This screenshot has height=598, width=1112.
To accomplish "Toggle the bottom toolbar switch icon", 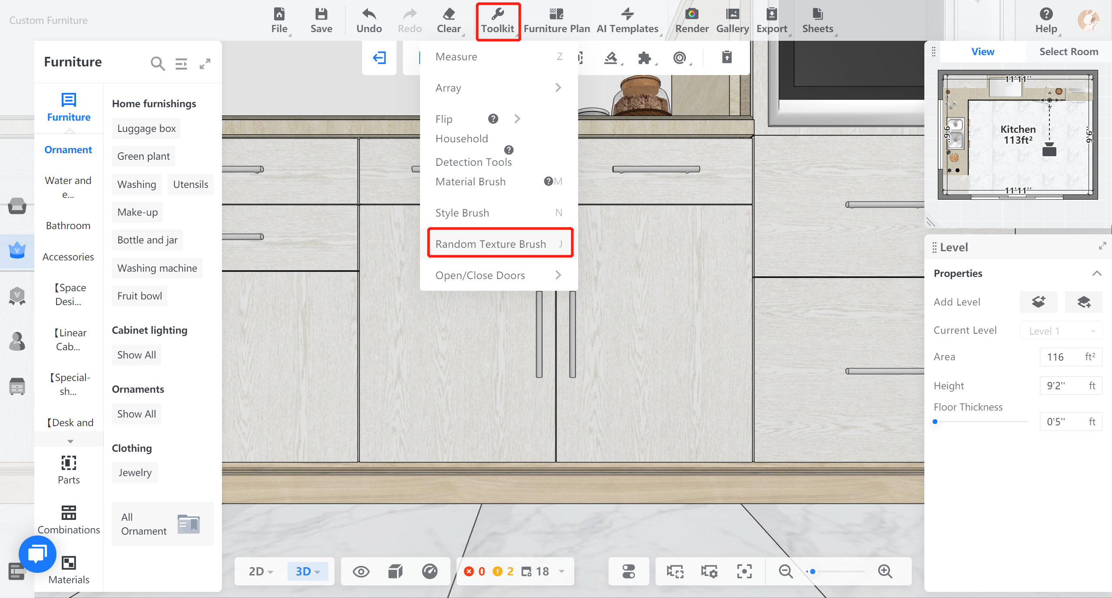I will (x=629, y=571).
